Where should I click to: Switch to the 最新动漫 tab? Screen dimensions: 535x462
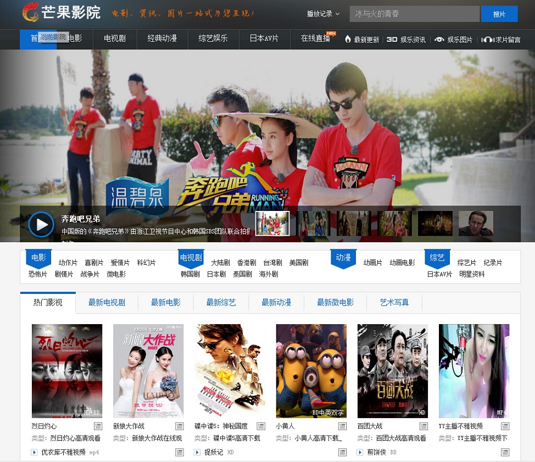276,302
